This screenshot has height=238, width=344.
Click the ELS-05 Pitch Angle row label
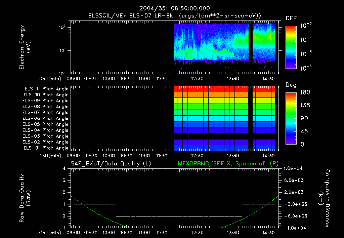click(46, 124)
